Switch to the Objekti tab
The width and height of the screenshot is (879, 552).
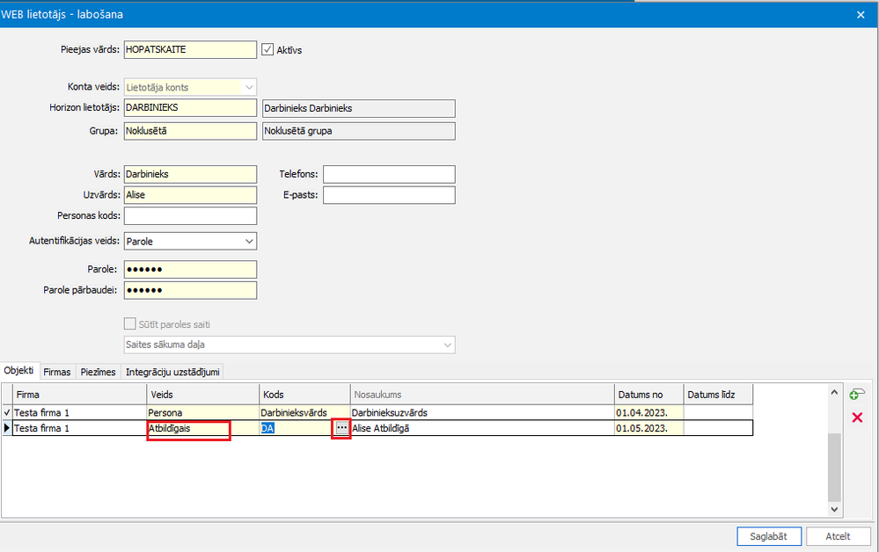[x=19, y=371]
